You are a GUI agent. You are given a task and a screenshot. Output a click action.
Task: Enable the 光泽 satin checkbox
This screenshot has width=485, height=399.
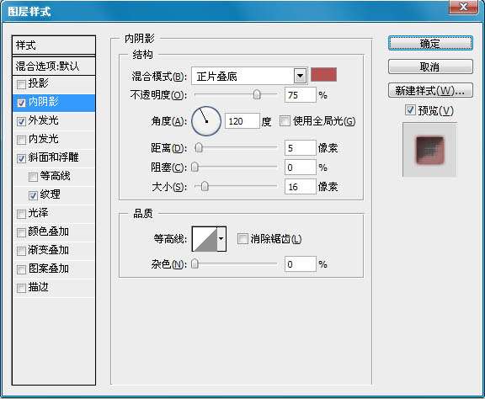click(21, 214)
